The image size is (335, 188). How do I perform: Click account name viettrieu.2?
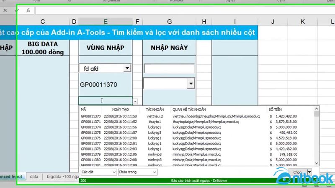click(155, 117)
